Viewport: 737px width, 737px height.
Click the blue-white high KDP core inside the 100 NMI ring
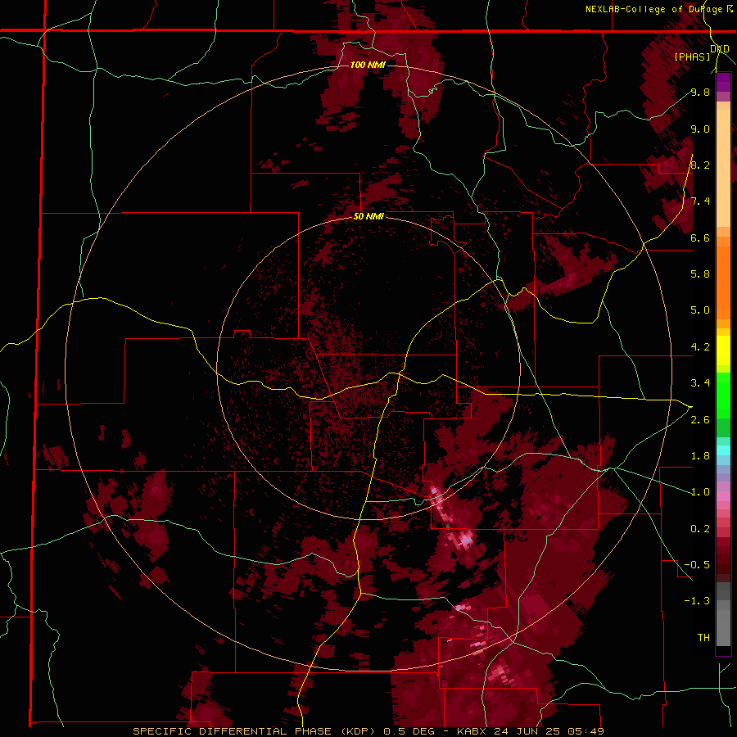tap(466, 541)
